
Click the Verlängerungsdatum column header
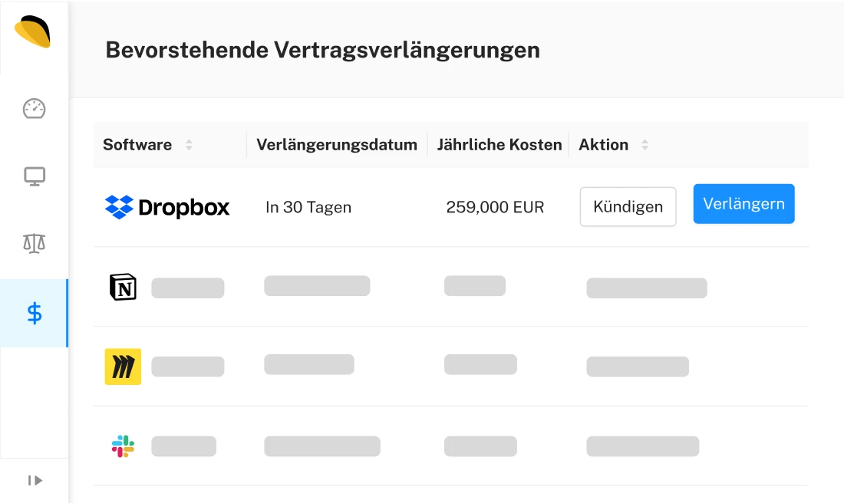click(337, 145)
